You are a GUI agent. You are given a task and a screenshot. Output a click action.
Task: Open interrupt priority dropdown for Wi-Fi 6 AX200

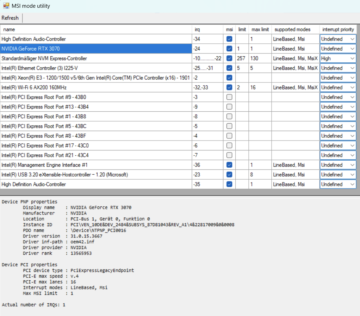(x=338, y=87)
